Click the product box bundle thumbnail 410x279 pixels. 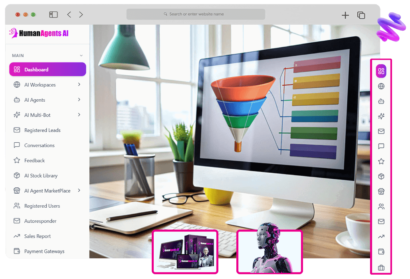coord(185,251)
